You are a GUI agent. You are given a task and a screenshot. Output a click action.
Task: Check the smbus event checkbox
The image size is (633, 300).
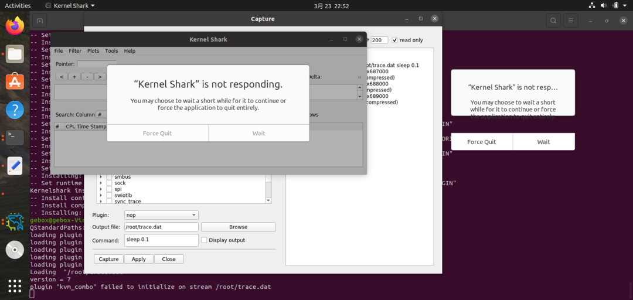click(109, 177)
